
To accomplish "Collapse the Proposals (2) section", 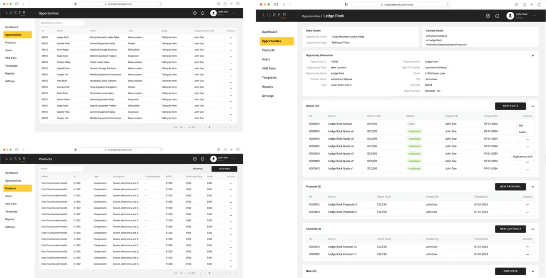I will coord(533,187).
